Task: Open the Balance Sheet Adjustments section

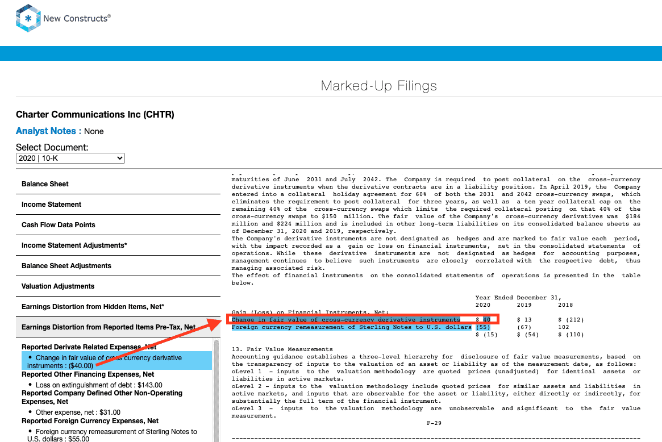Action: (x=118, y=266)
